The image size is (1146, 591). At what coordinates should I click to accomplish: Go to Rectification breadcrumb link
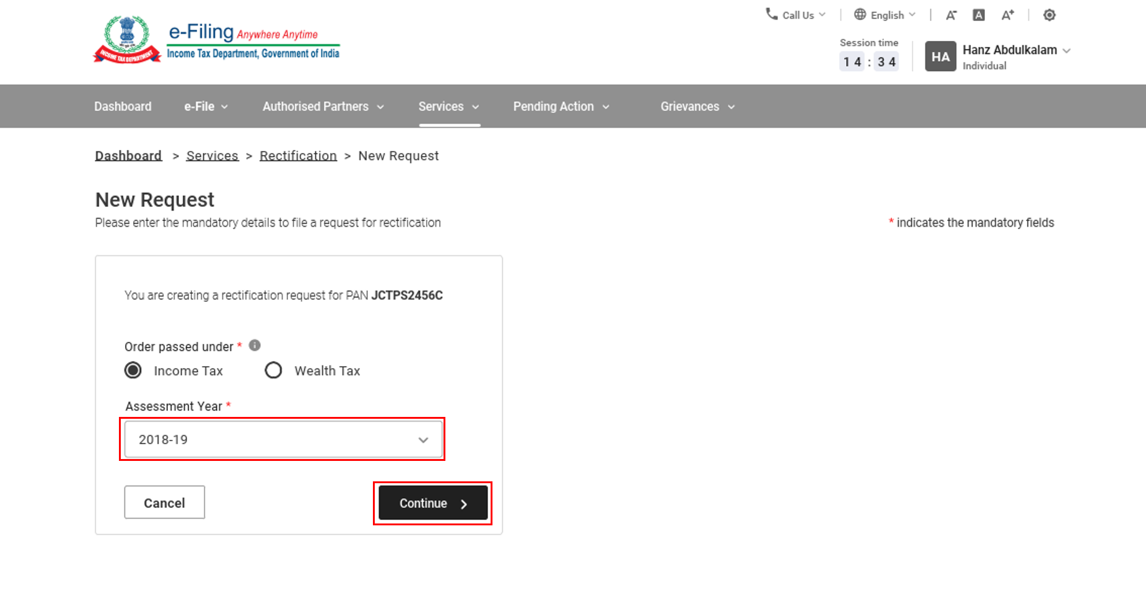[x=298, y=155]
